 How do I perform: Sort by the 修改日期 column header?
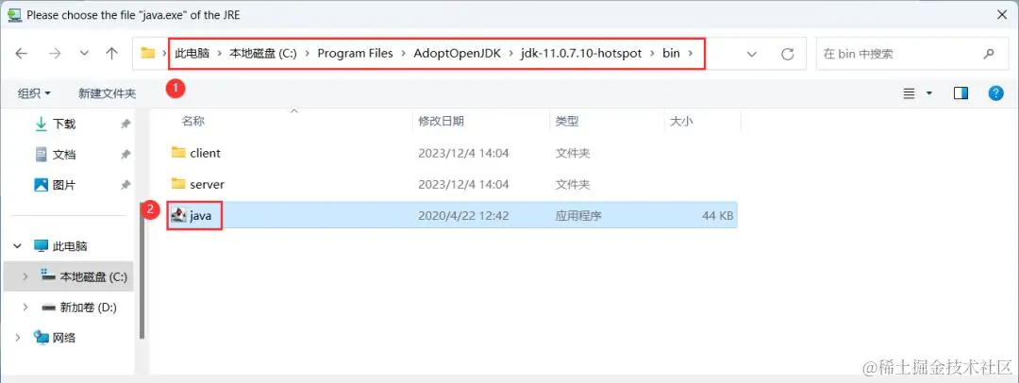click(442, 121)
